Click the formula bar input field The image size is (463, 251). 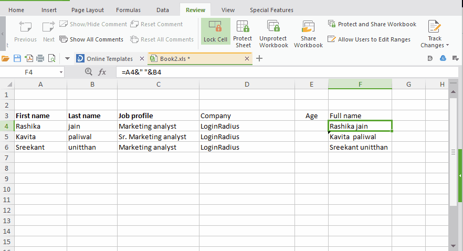click(278, 72)
